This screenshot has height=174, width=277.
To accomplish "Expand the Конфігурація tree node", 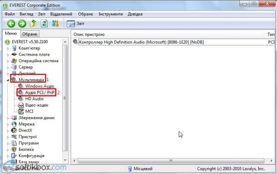I will [x=8, y=156].
